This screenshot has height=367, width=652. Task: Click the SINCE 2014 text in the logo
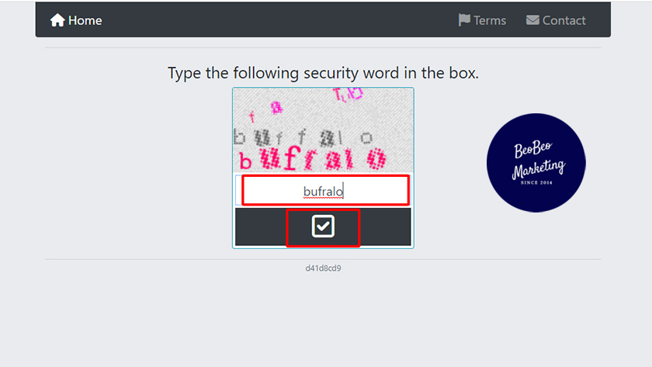pyautogui.click(x=536, y=182)
